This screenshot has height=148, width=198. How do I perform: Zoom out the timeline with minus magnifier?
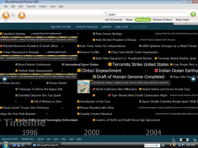tap(174, 140)
